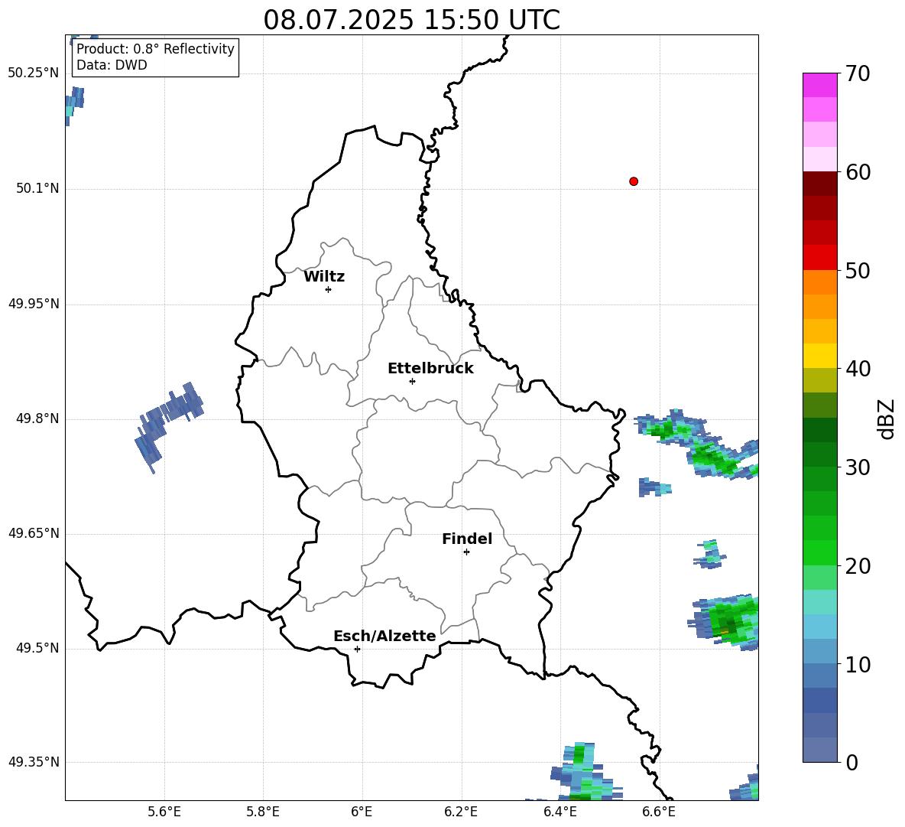The height and width of the screenshot is (827, 905).
Task: Click the 'Esch/Alzette' city label
Action: [385, 636]
